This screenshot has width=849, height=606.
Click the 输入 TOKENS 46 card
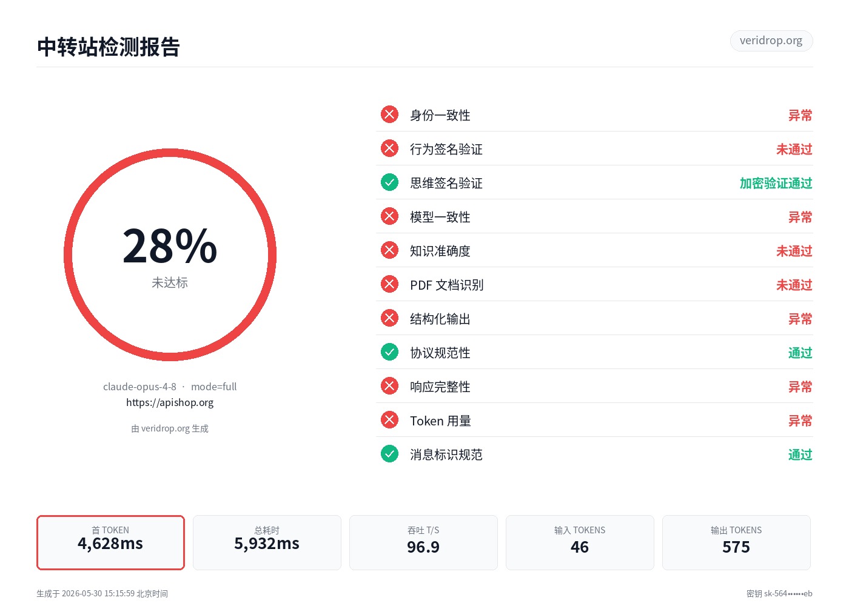click(580, 542)
